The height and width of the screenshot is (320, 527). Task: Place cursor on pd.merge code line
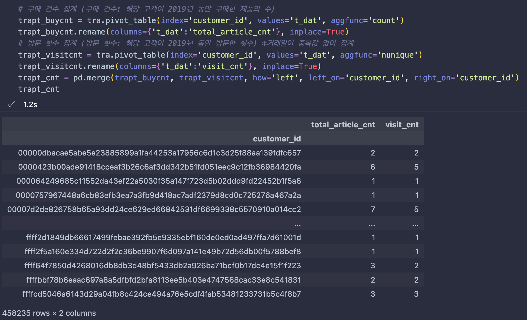point(268,78)
